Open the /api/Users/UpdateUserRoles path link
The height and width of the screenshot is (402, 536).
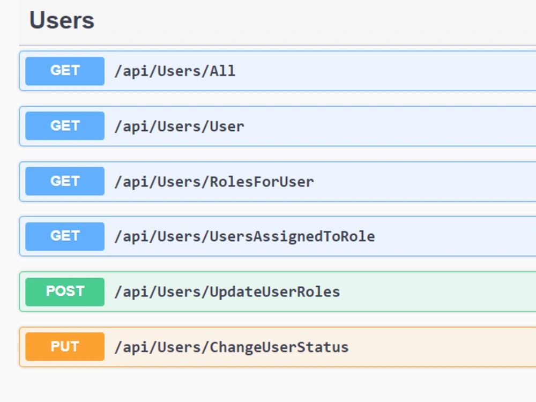click(227, 292)
